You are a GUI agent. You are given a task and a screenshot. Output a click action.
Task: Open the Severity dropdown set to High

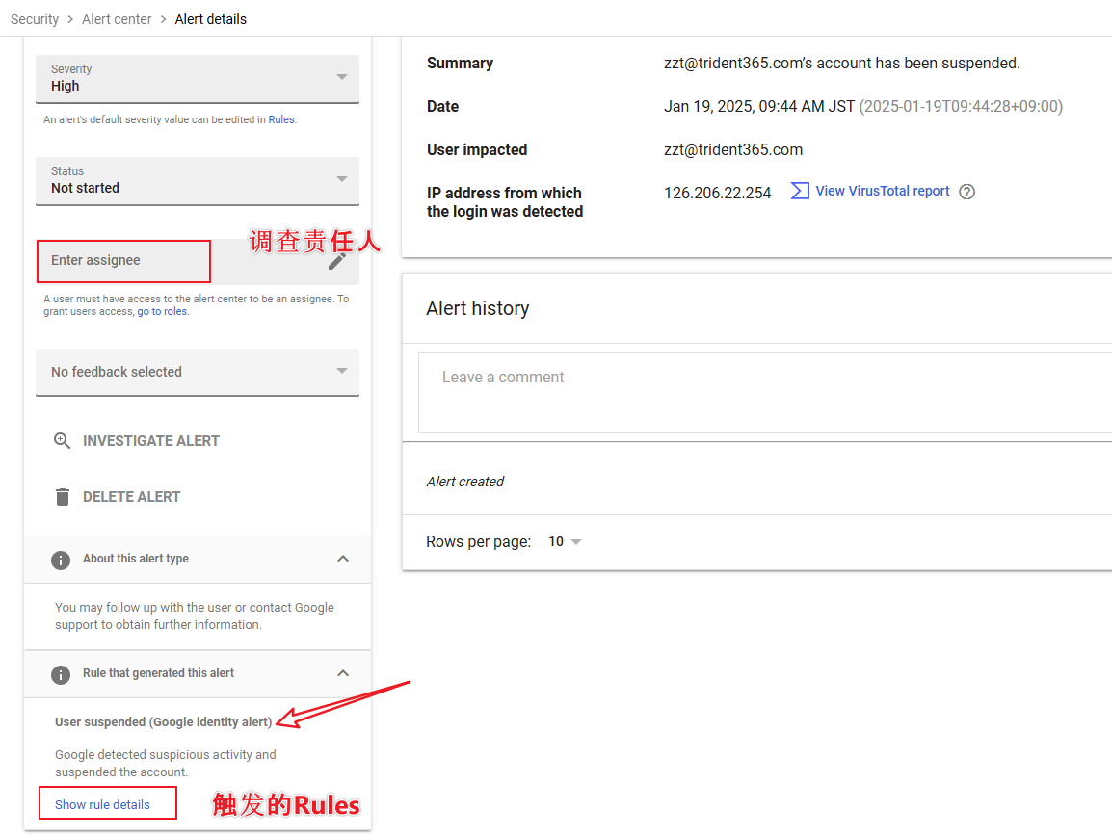tap(197, 78)
